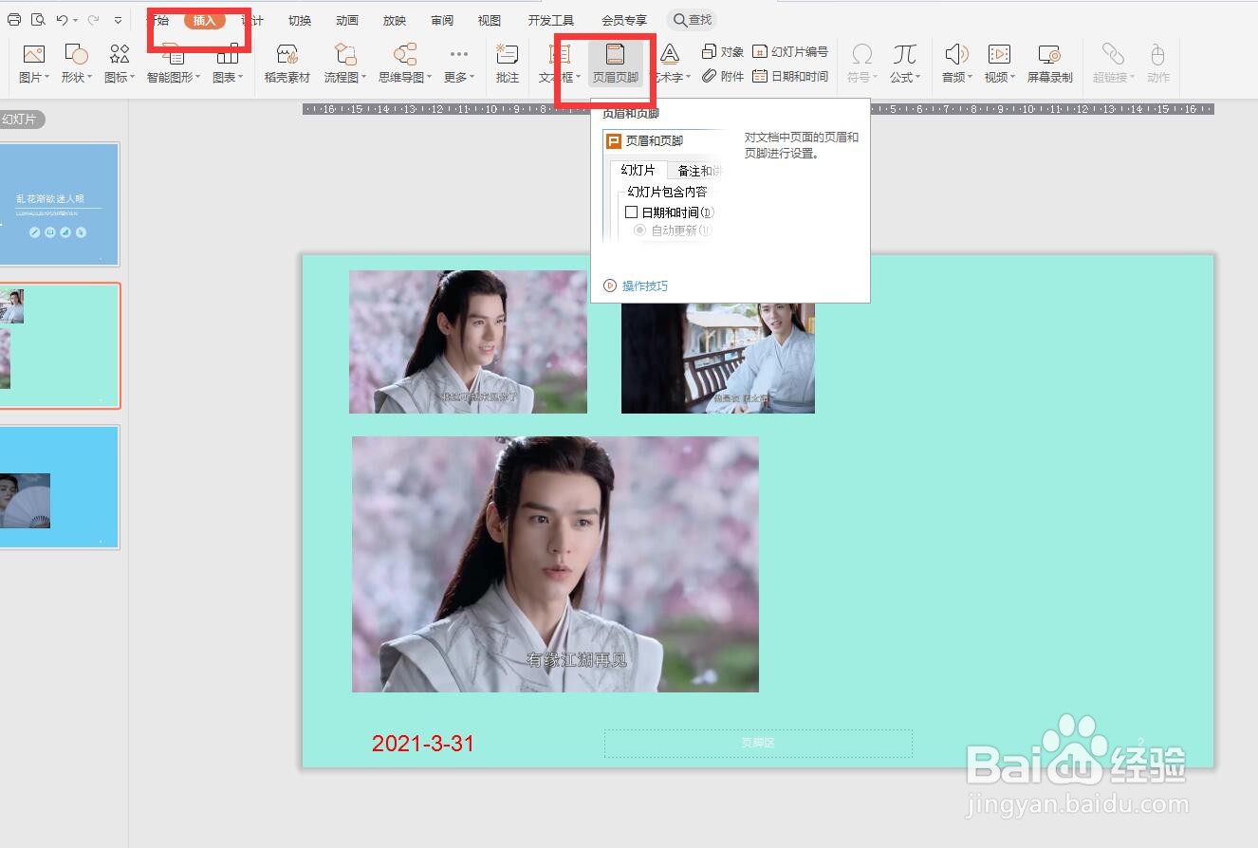Insert 幻灯片编号 slide number
The height and width of the screenshot is (848, 1258).
click(x=790, y=52)
